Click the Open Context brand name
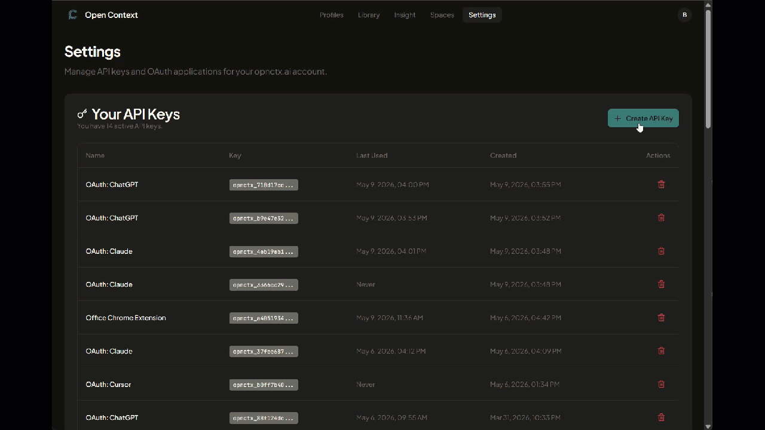 [x=111, y=15]
